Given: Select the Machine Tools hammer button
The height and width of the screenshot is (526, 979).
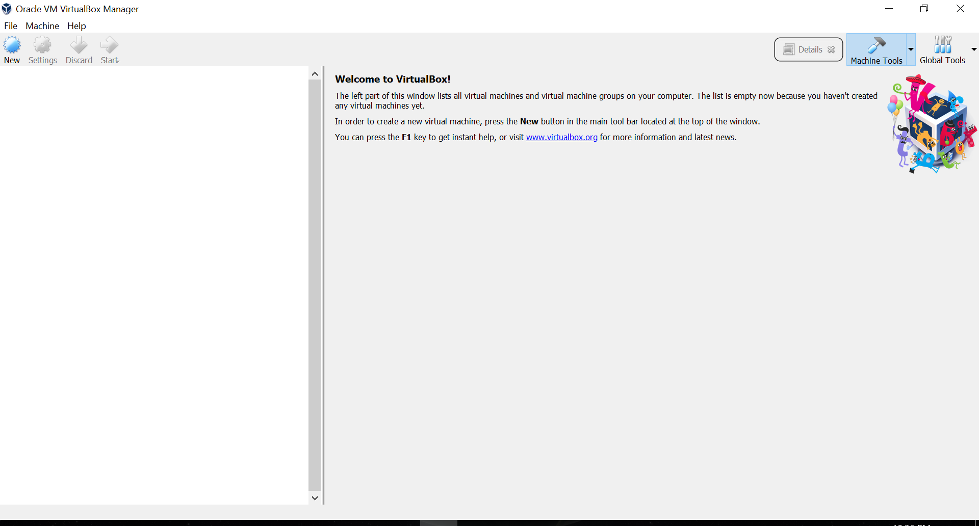Looking at the screenshot, I should pos(876,49).
